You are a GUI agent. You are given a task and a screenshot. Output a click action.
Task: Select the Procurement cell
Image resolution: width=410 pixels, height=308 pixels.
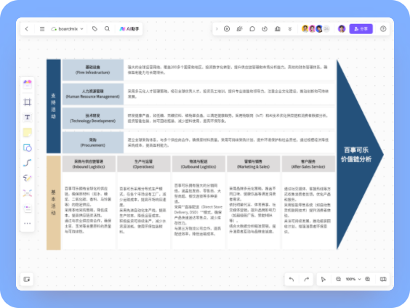point(93,142)
